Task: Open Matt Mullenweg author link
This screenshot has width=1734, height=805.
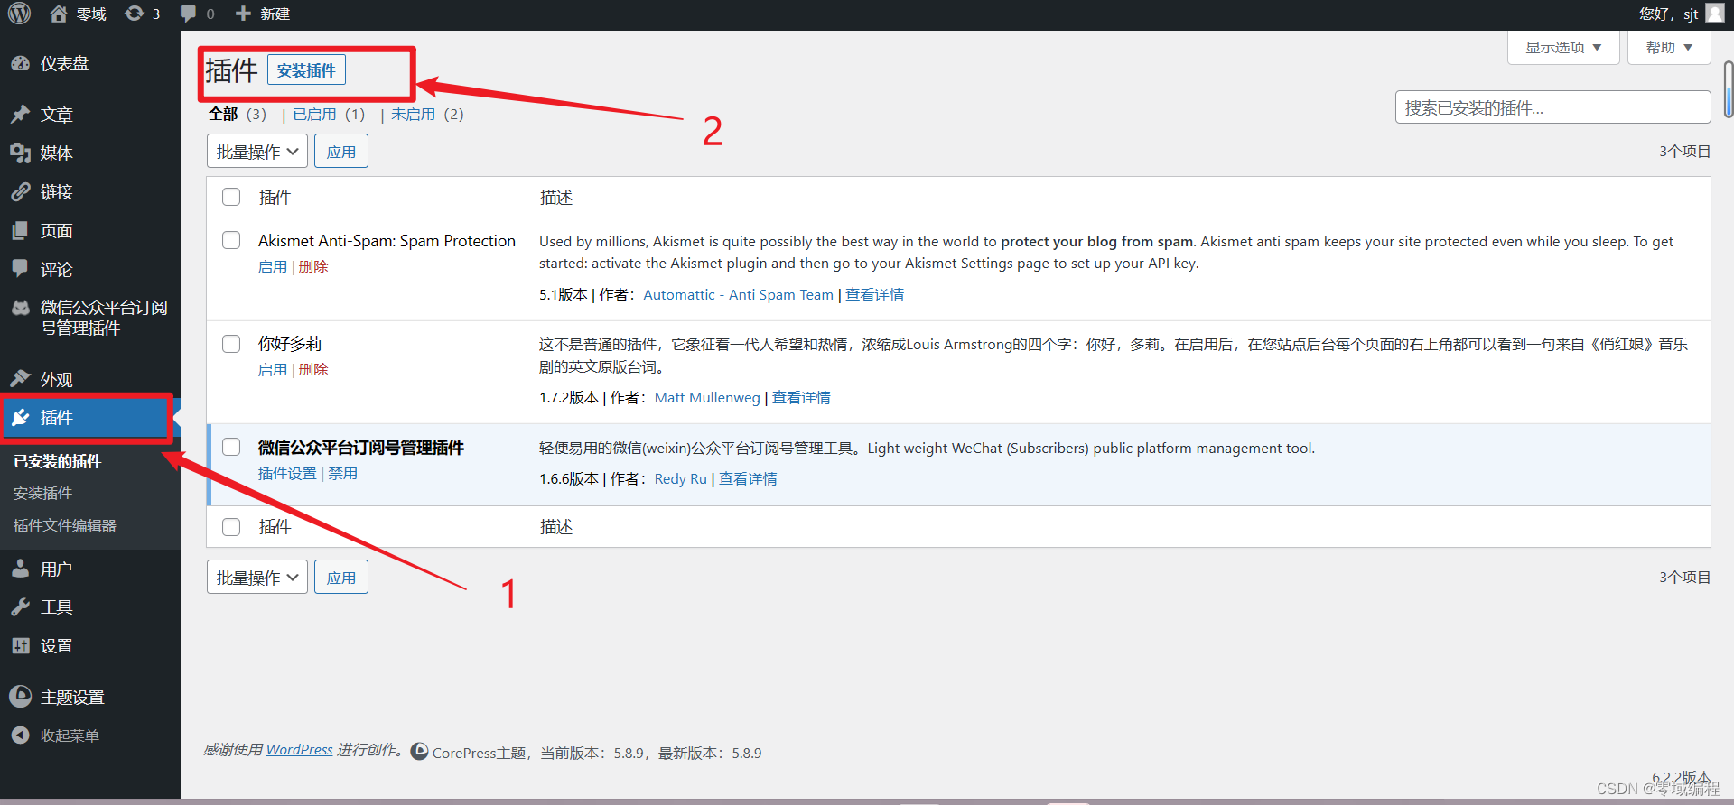Action: 707,397
